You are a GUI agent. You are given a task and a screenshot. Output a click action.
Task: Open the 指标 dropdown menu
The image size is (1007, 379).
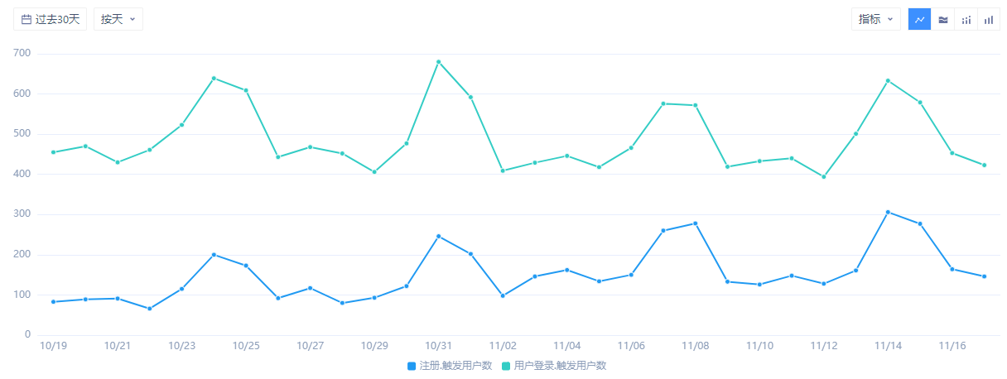[875, 19]
